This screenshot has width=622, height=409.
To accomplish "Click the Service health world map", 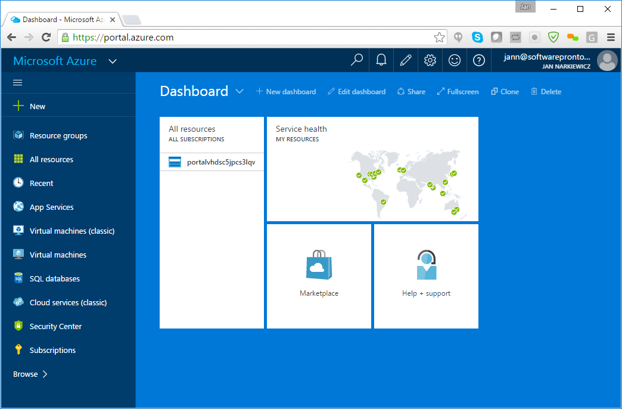I will click(409, 183).
